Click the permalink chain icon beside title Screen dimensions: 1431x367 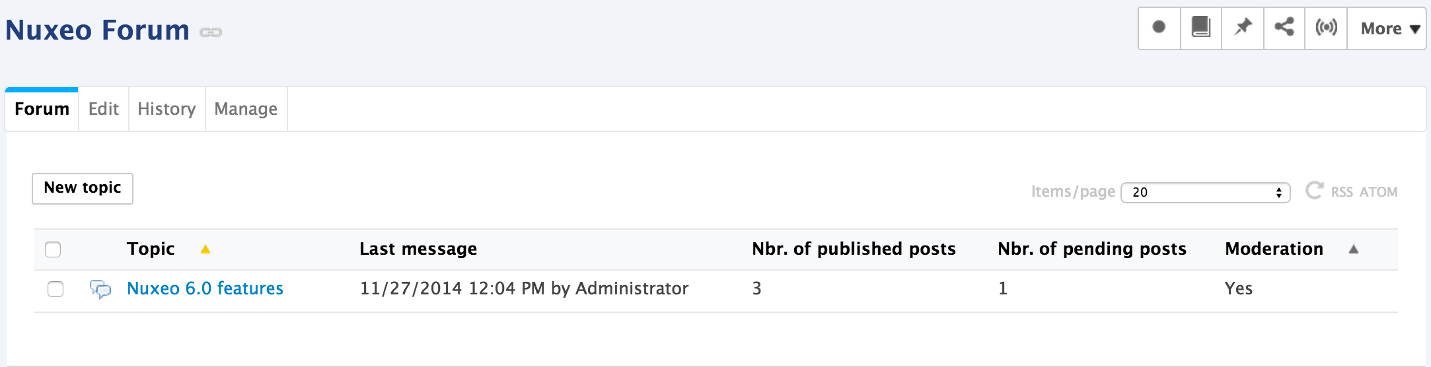211,32
